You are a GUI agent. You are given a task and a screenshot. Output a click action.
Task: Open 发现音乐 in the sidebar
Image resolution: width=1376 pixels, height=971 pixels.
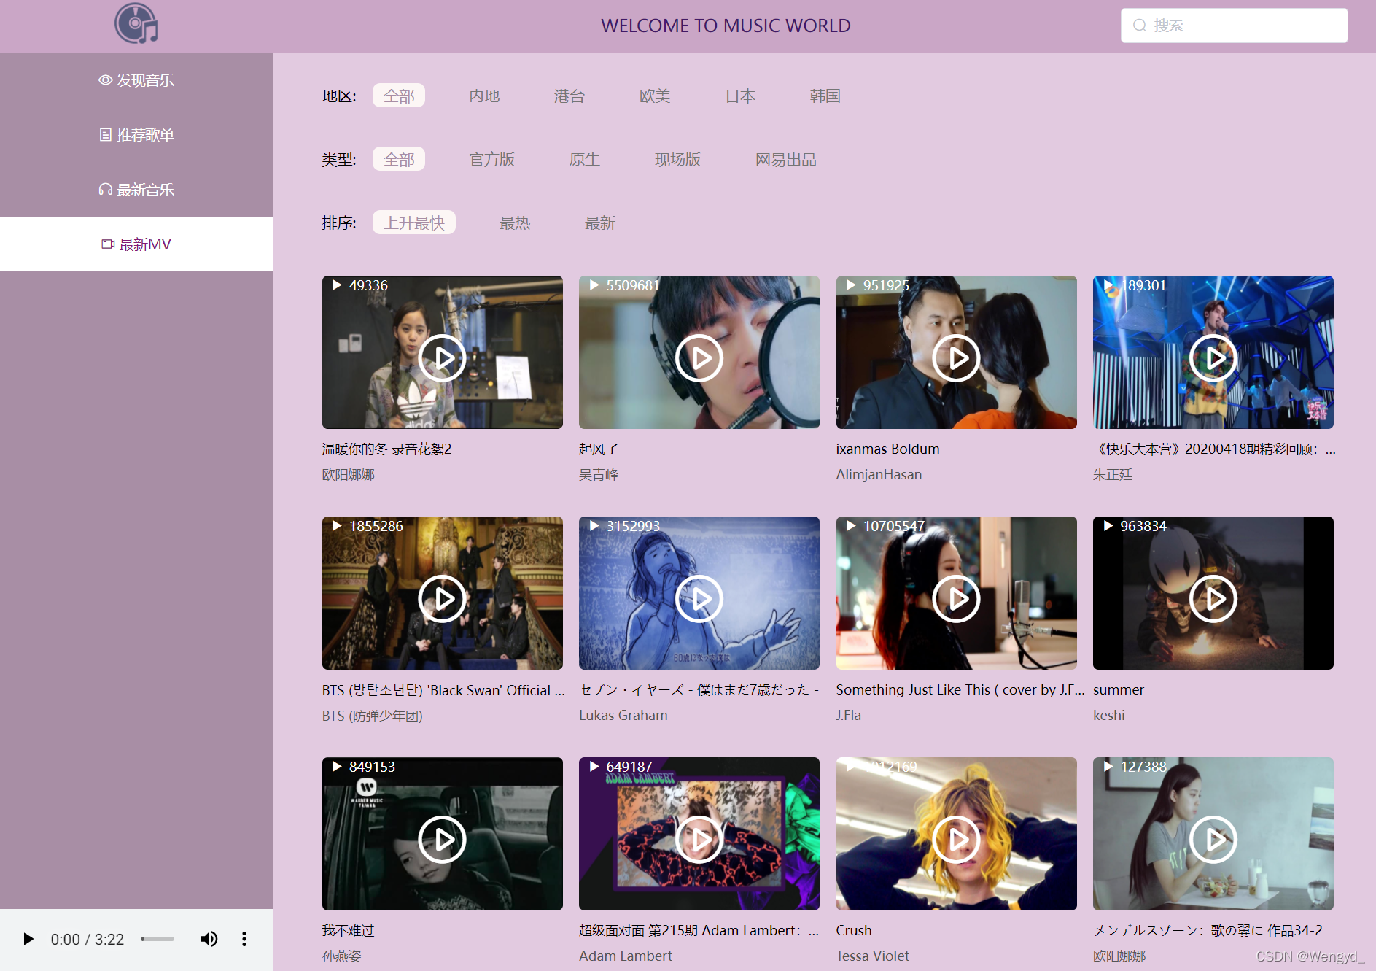(x=136, y=80)
